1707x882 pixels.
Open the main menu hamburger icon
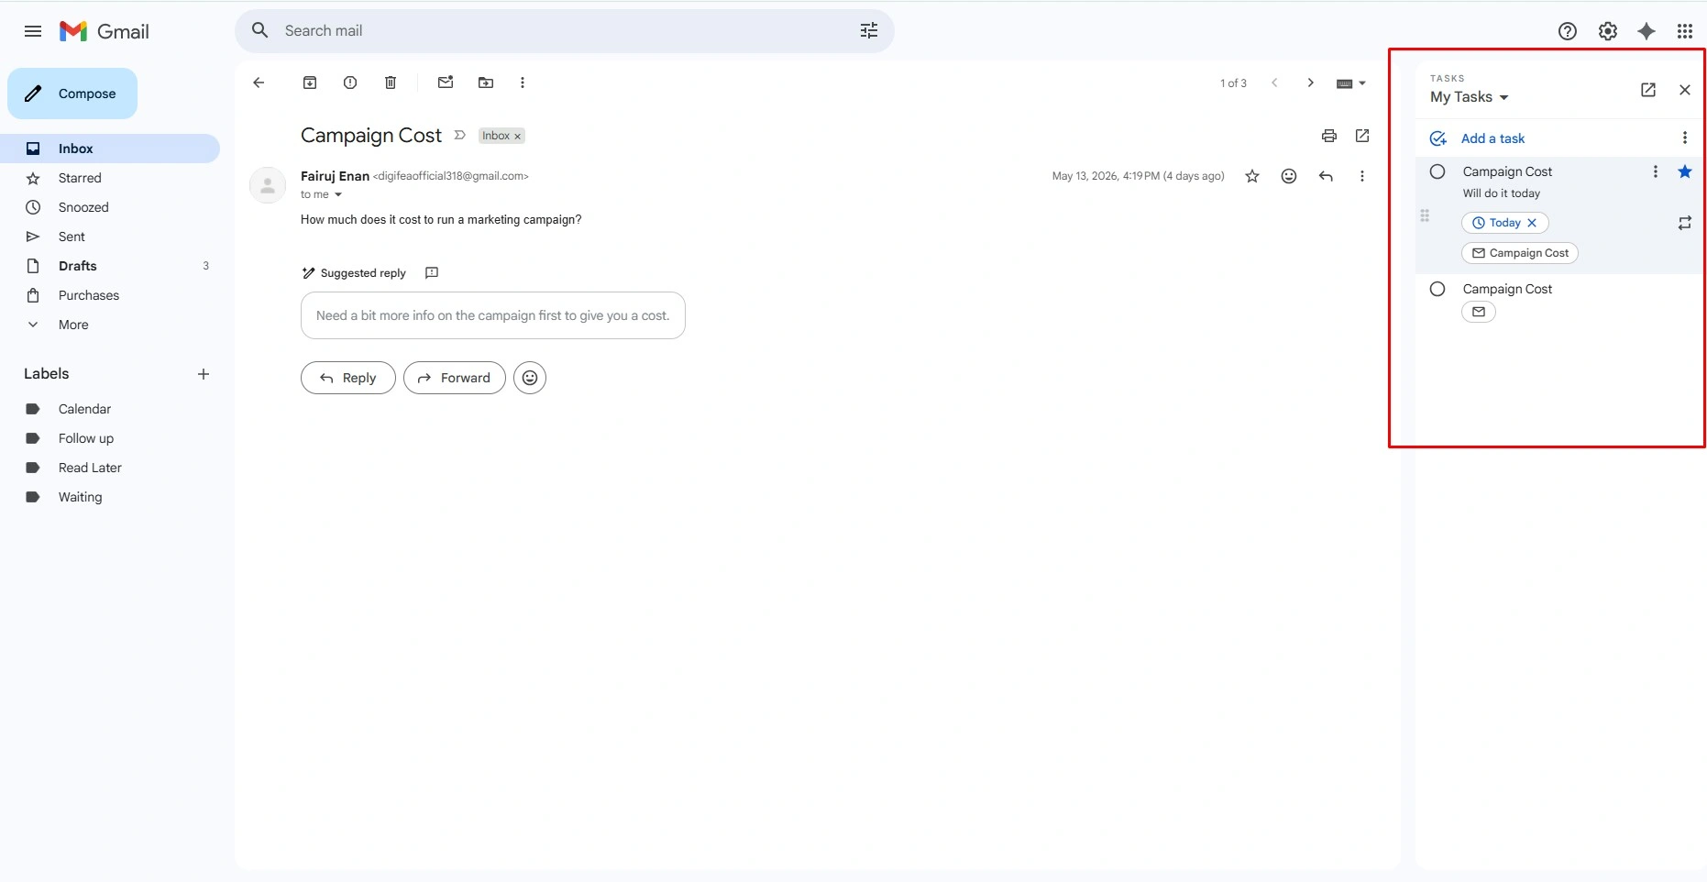[x=33, y=31]
